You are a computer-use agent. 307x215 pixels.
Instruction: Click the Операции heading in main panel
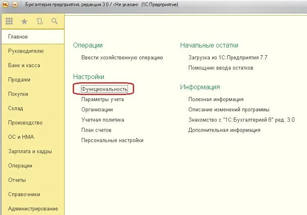coord(88,45)
